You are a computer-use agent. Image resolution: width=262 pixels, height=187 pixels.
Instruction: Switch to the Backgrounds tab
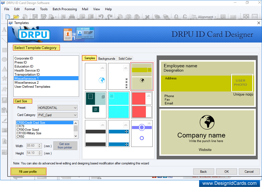pos(107,59)
